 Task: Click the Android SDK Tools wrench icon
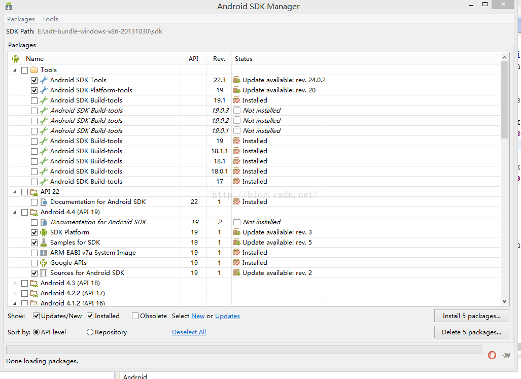click(x=44, y=80)
